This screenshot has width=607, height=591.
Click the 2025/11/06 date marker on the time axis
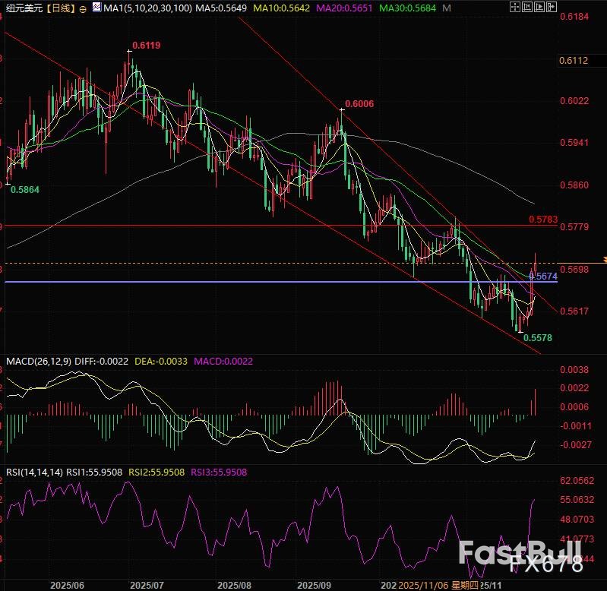pyautogui.click(x=427, y=586)
